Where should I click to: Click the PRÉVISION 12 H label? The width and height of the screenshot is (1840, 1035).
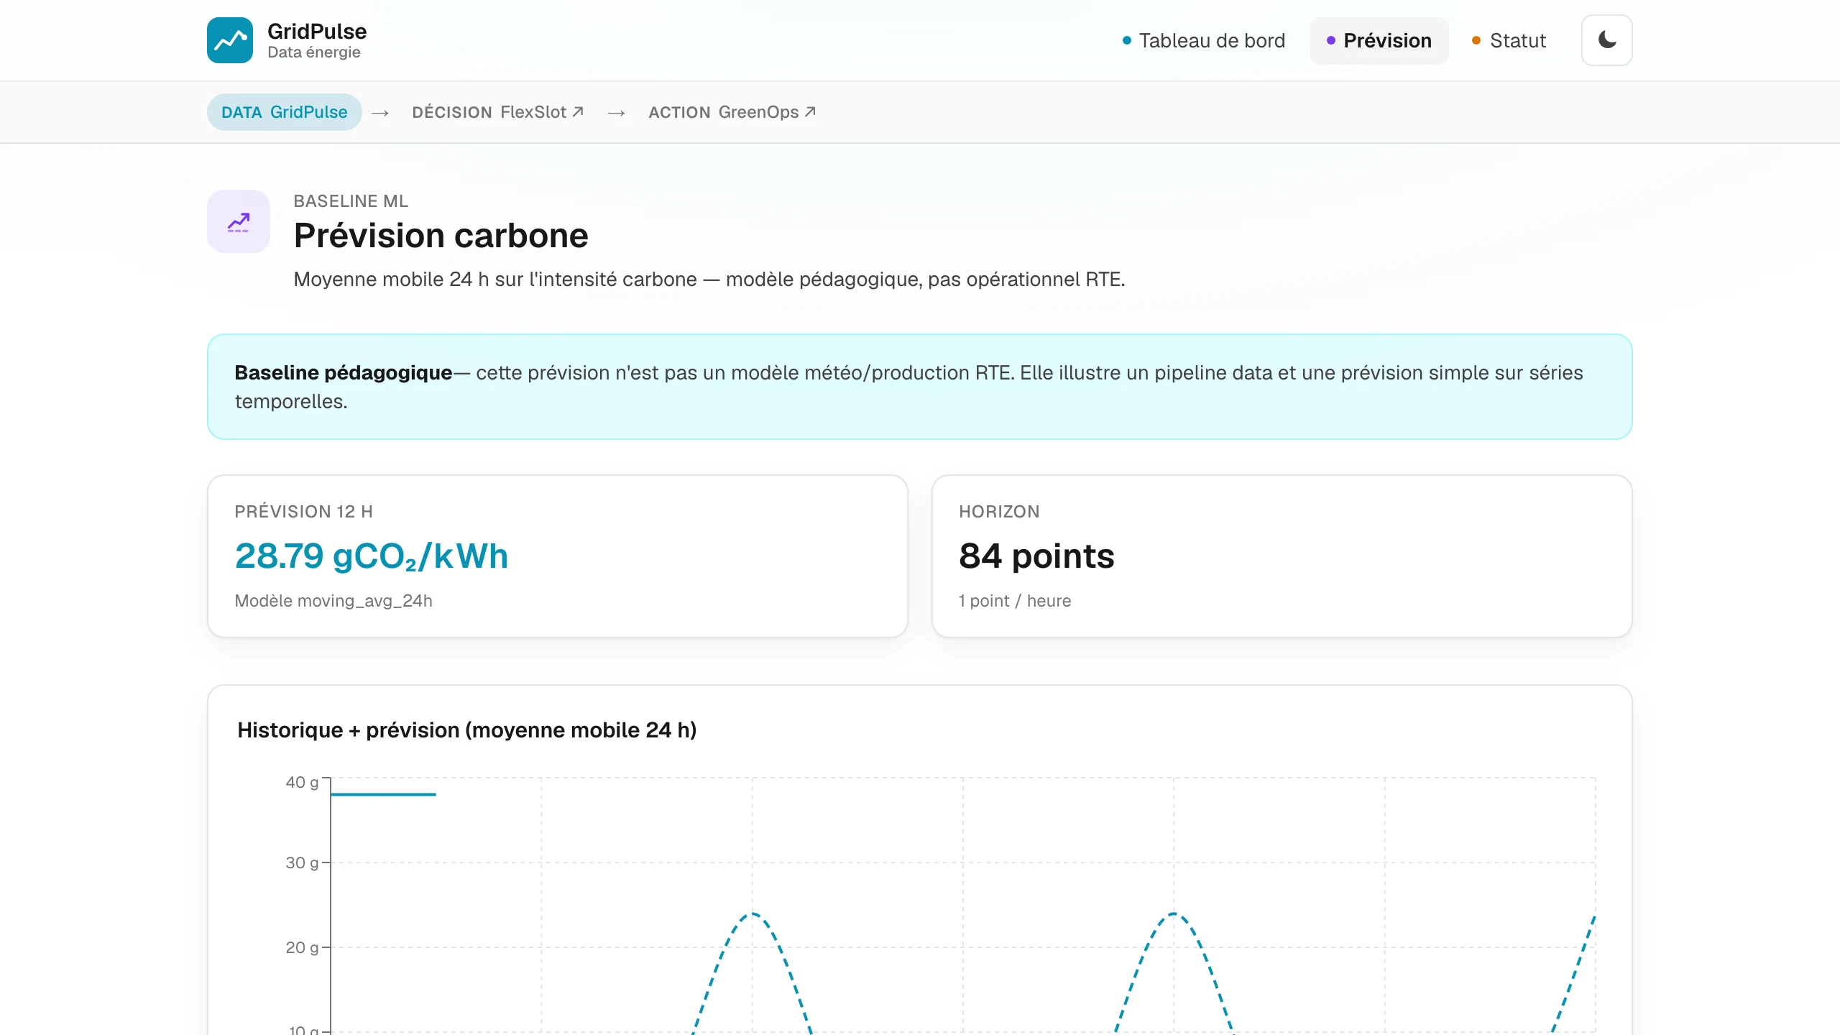point(303,512)
